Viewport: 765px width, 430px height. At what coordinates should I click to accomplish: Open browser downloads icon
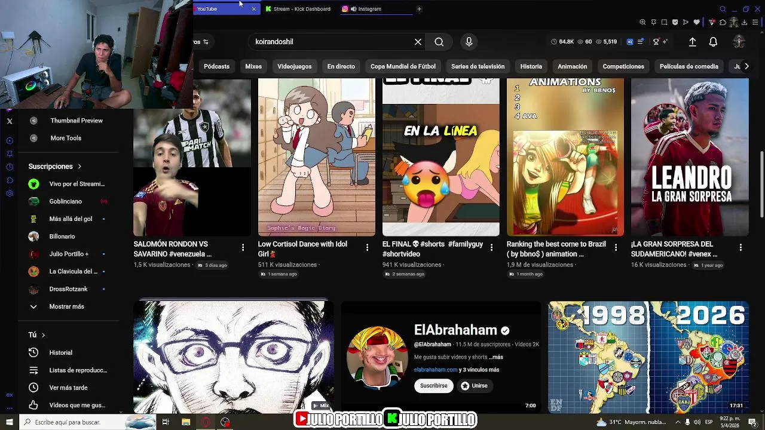click(744, 22)
